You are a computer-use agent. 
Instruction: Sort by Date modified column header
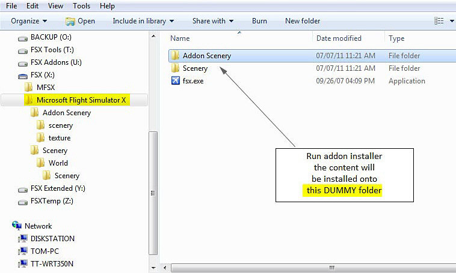pos(339,38)
